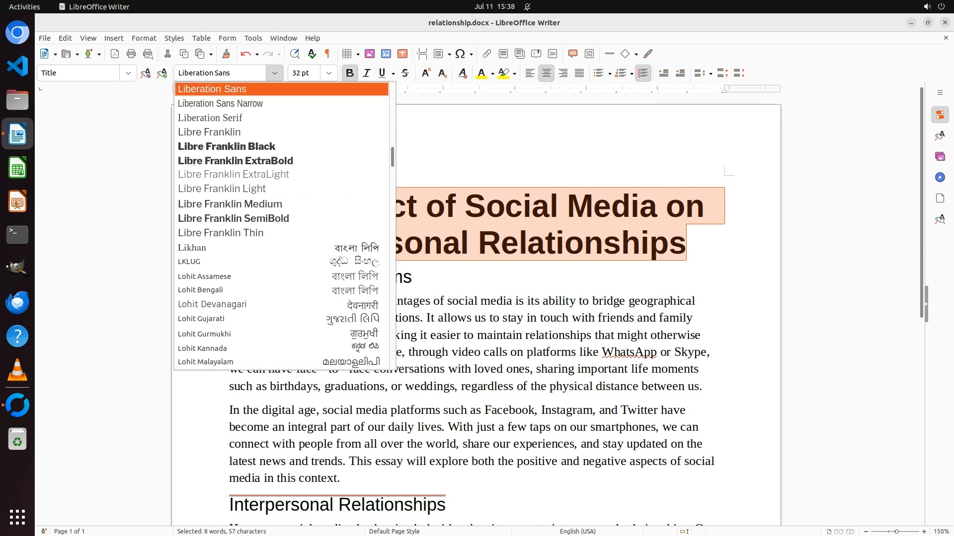Open the Table menu
The width and height of the screenshot is (954, 536).
coord(201,38)
